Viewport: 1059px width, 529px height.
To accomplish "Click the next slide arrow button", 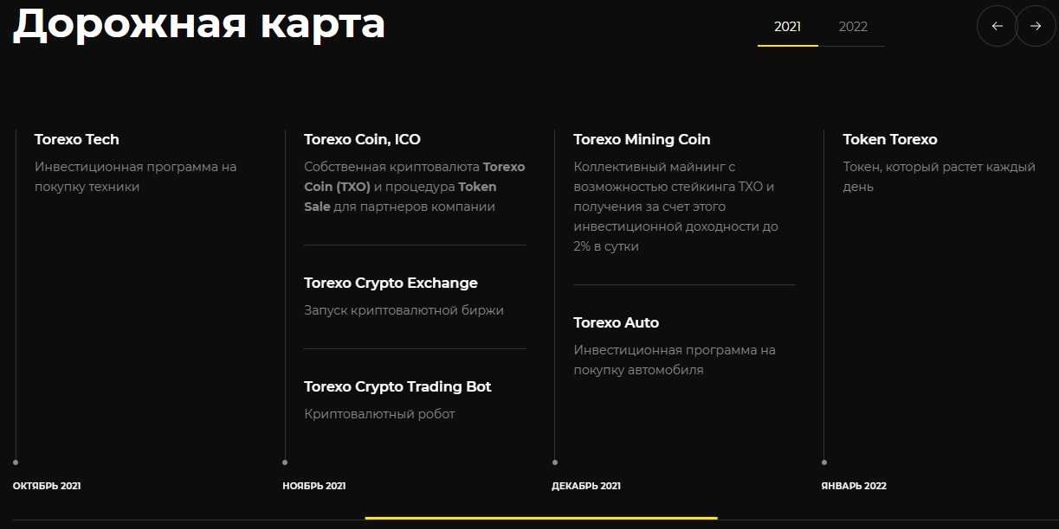I will point(1036,26).
